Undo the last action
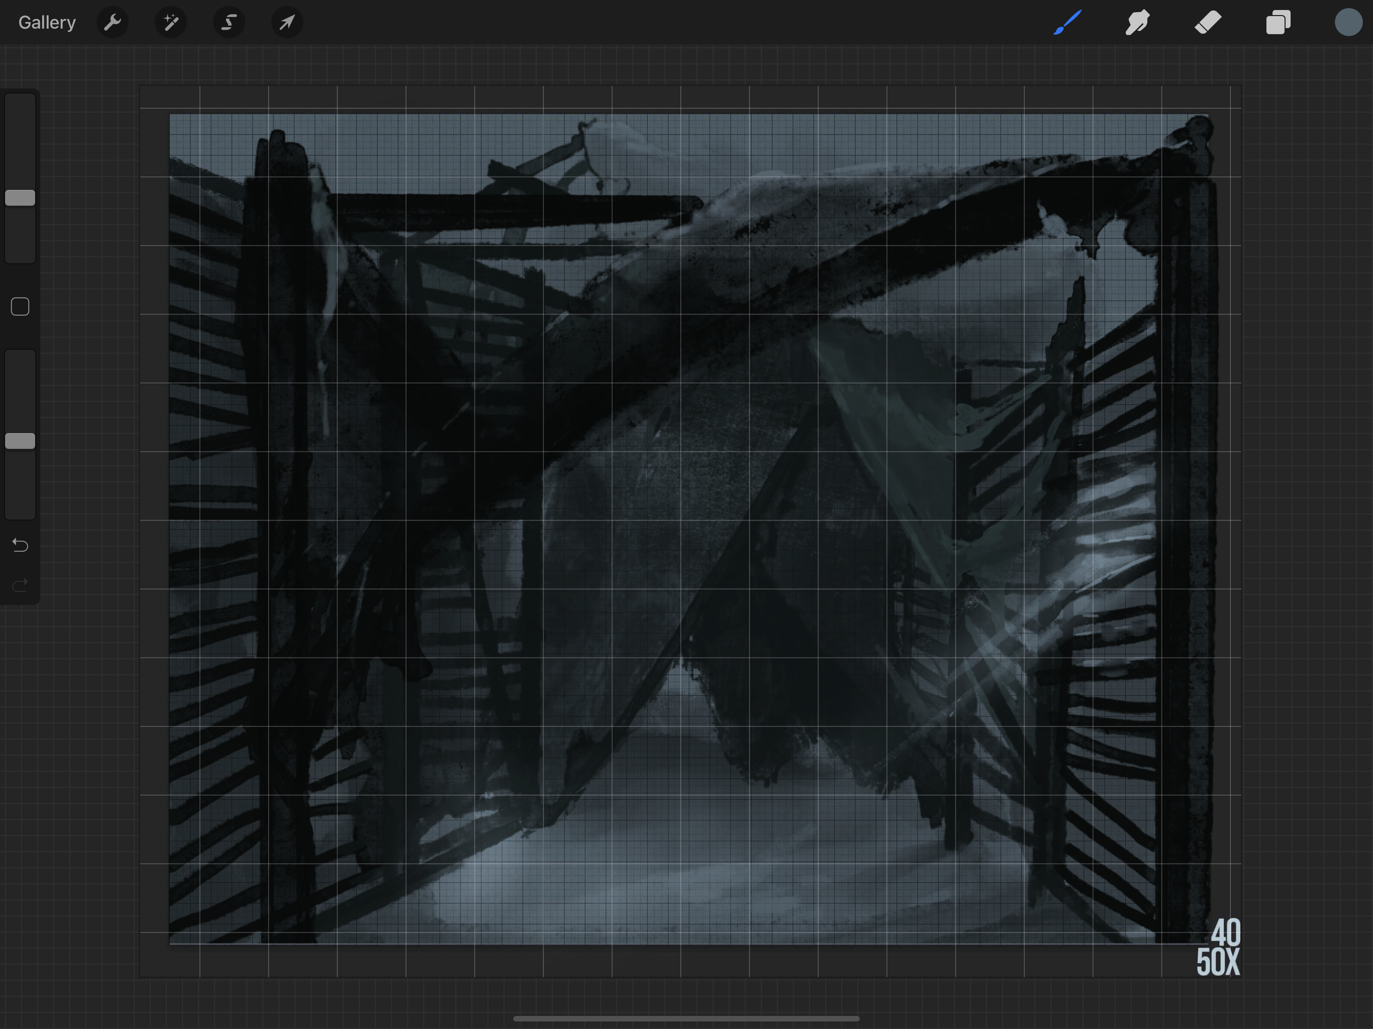This screenshot has width=1373, height=1029. point(20,545)
